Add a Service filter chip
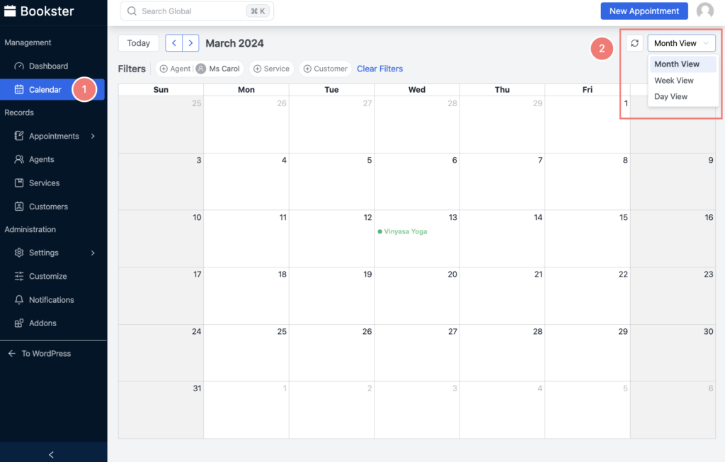 point(271,68)
